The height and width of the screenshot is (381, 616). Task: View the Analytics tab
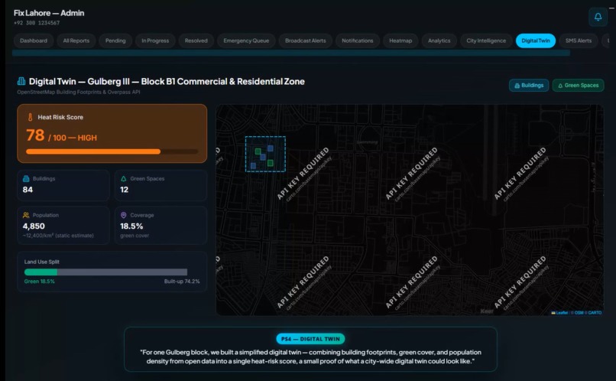pos(439,41)
